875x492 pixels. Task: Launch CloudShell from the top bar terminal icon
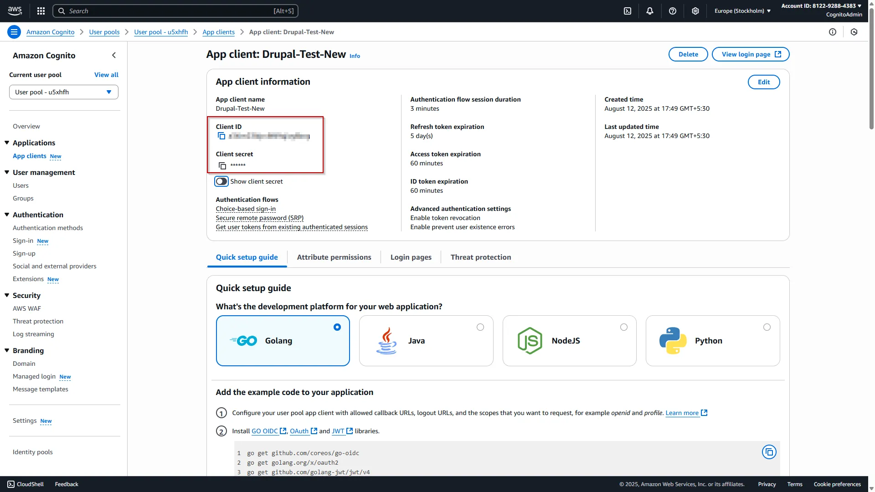(628, 11)
